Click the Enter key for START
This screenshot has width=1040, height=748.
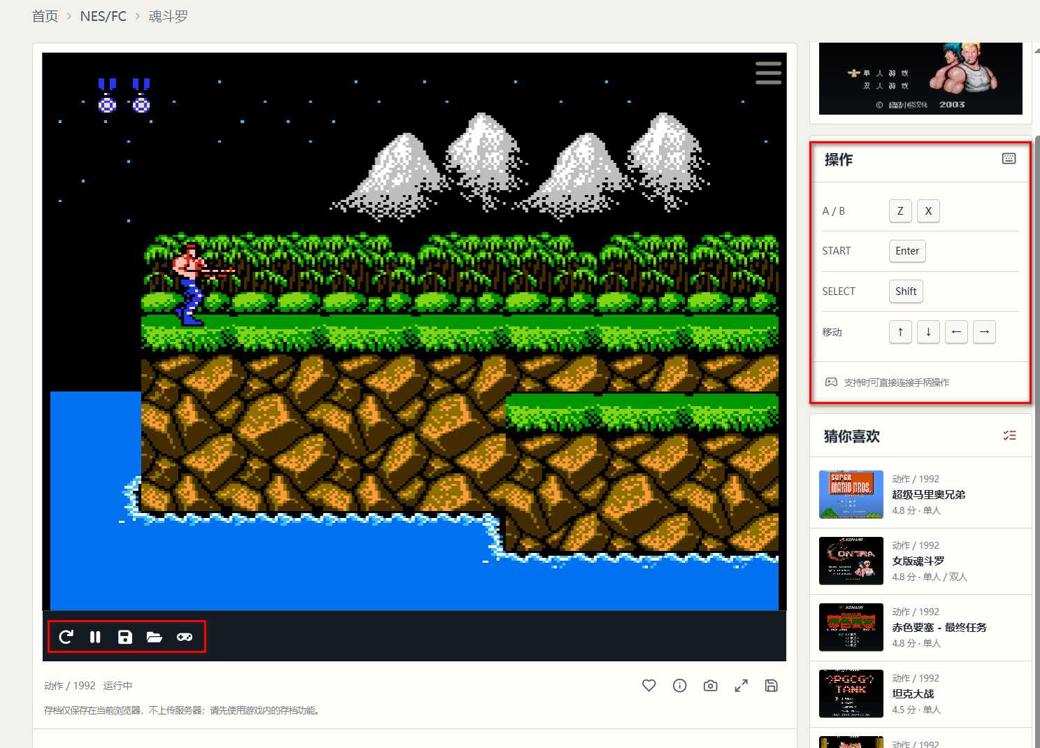click(907, 251)
